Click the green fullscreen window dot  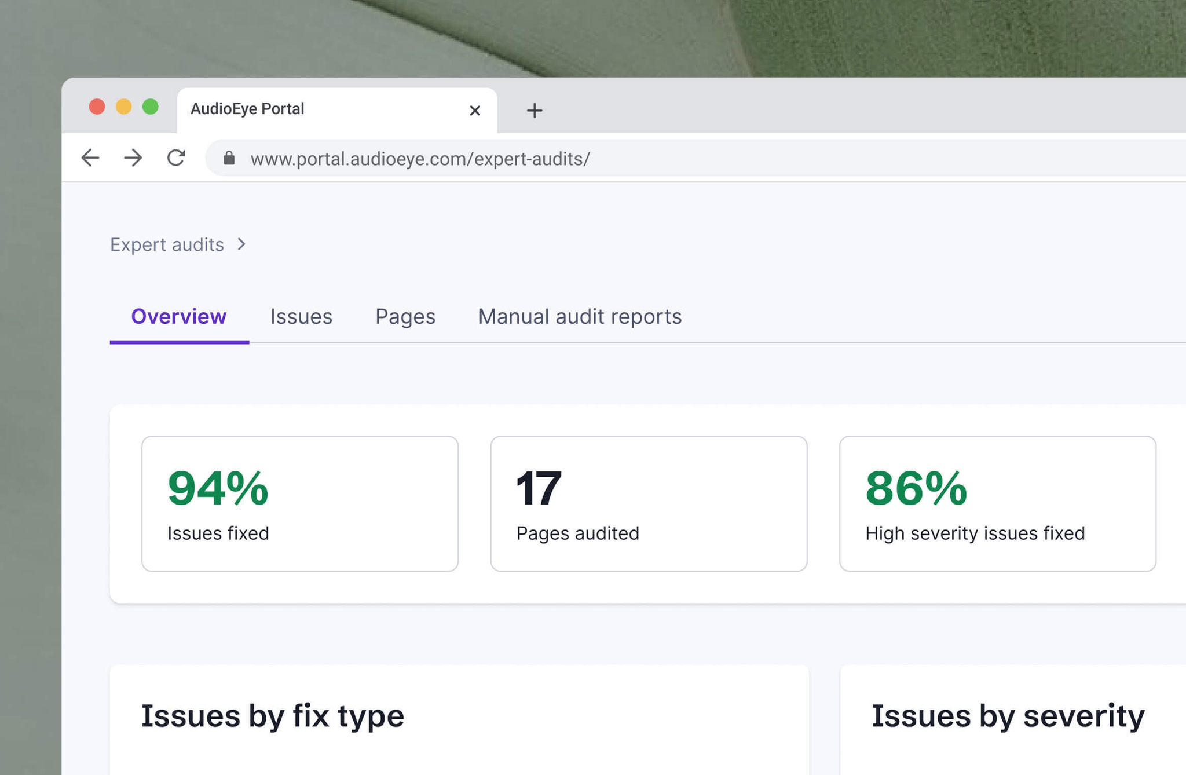pos(151,107)
